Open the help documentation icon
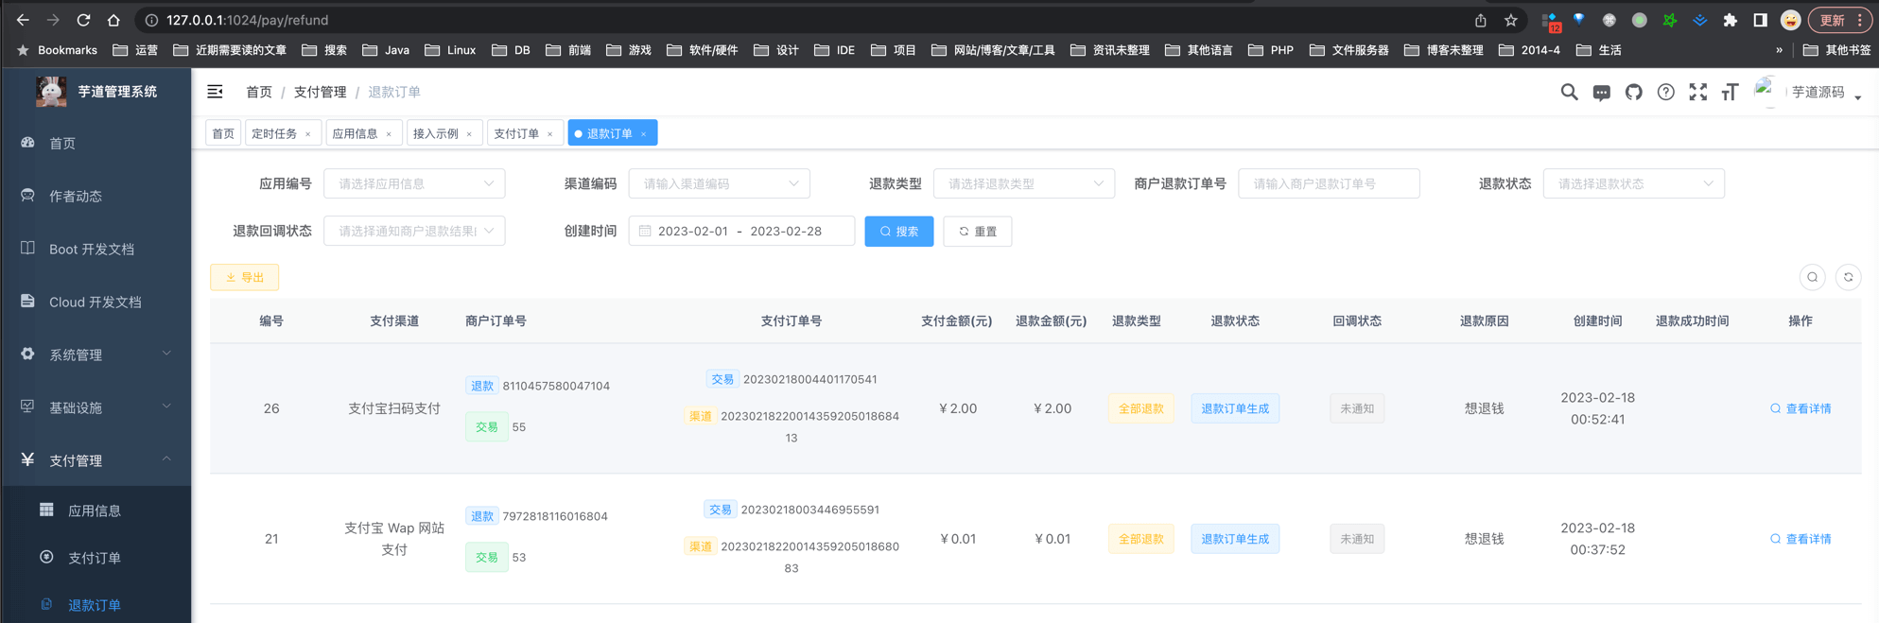Image resolution: width=1879 pixels, height=623 pixels. [x=1665, y=92]
